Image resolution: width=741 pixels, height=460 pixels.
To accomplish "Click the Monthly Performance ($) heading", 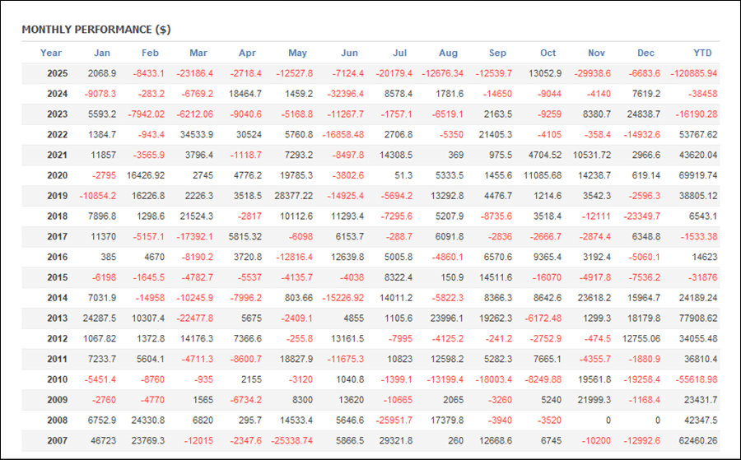I will [96, 30].
